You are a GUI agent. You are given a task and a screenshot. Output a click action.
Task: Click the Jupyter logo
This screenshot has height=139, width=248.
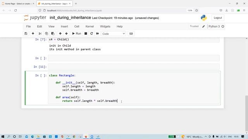[35, 18]
